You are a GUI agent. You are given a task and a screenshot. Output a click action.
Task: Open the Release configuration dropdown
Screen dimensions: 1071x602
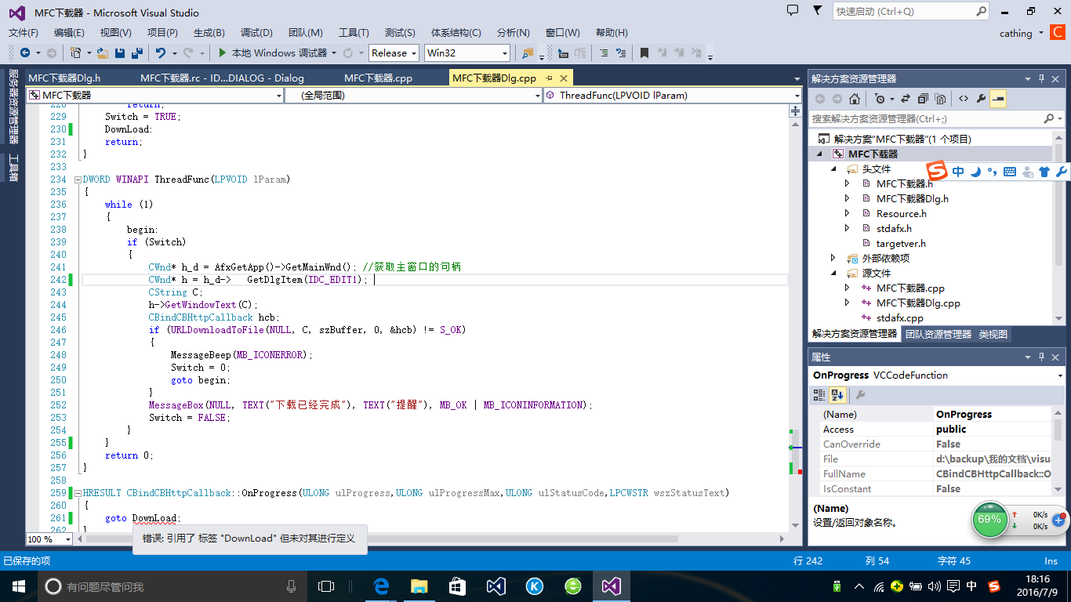click(394, 53)
